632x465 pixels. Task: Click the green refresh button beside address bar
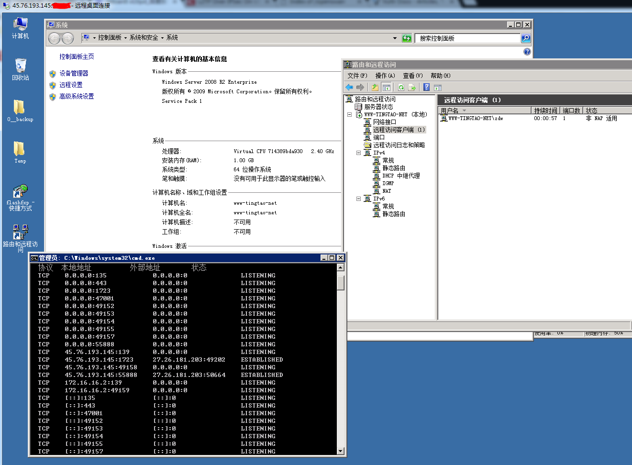click(x=407, y=38)
